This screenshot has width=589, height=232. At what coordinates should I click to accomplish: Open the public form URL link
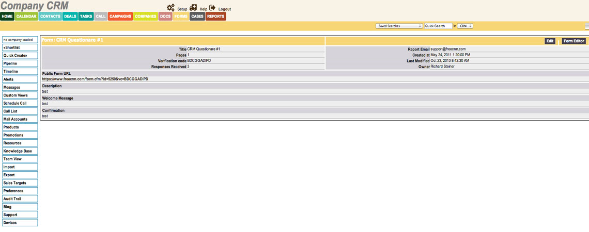[x=95, y=79]
